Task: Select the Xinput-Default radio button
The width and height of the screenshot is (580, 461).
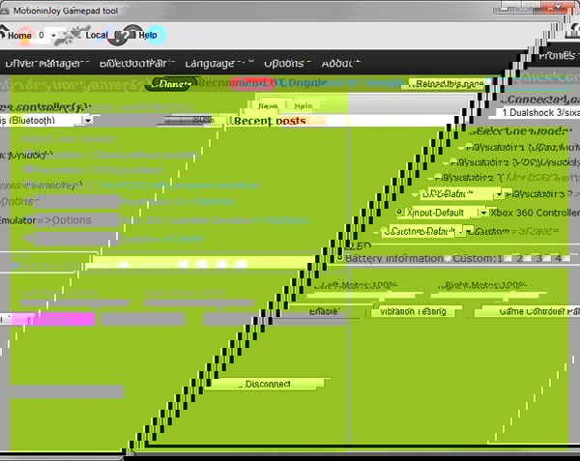Action: coord(399,213)
